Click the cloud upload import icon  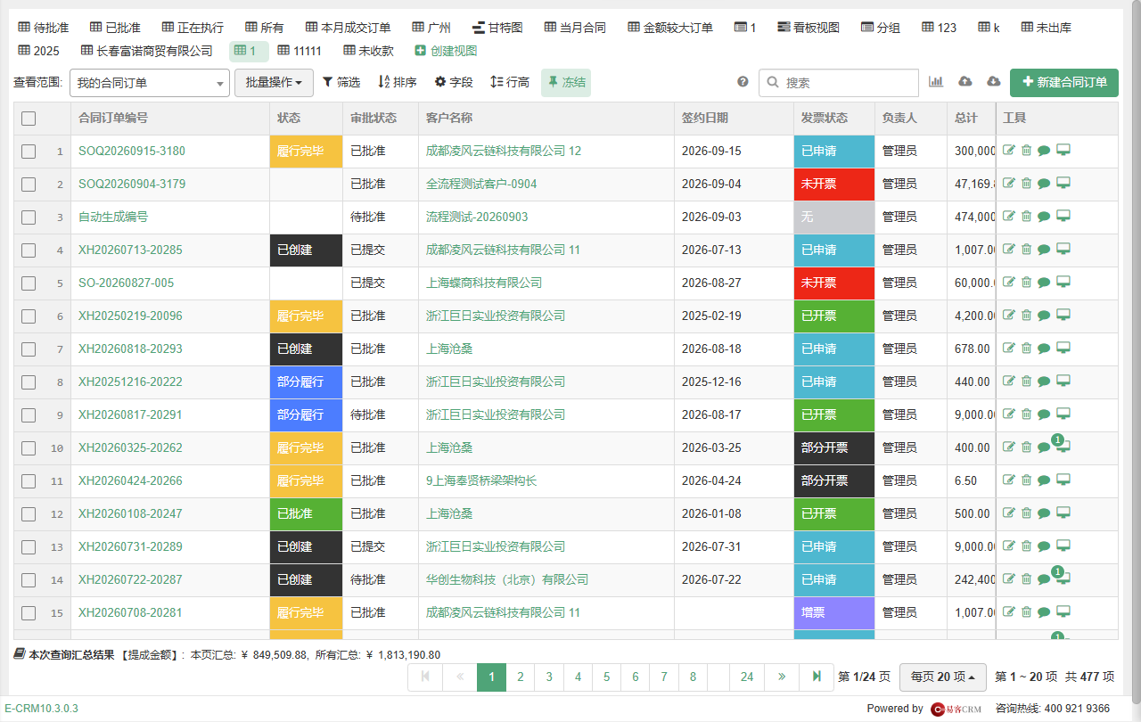pyautogui.click(x=965, y=82)
